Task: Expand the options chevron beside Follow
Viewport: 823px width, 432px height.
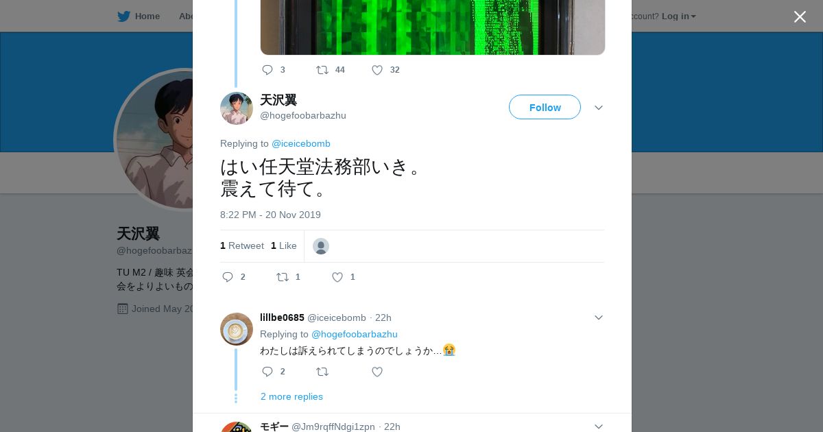Action: pyautogui.click(x=599, y=108)
